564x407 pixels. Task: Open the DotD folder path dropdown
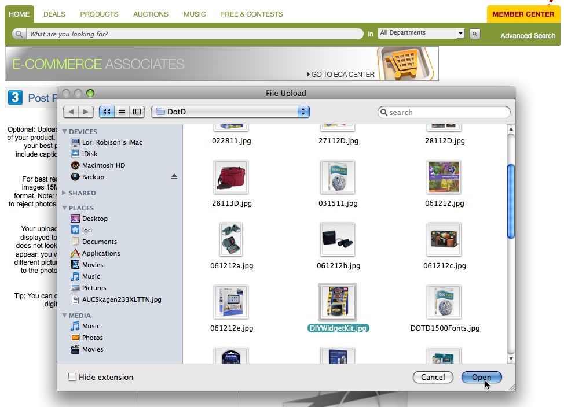(x=230, y=112)
